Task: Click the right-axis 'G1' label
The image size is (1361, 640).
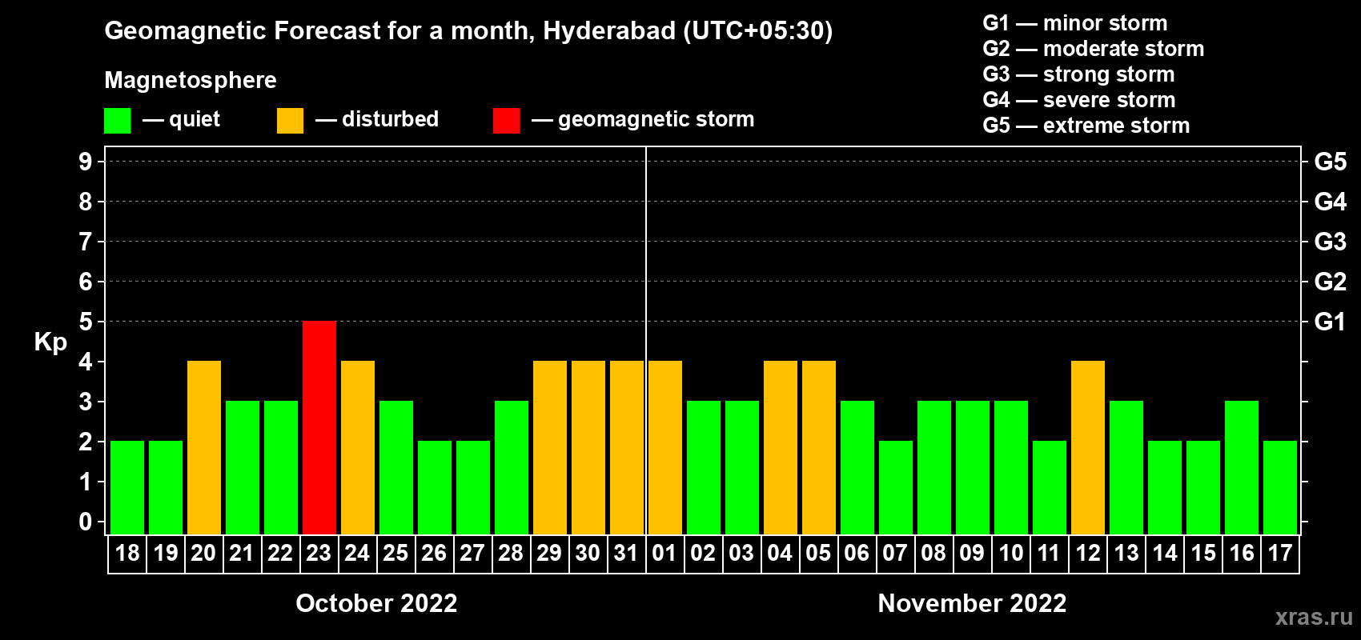Action: coord(1331,322)
